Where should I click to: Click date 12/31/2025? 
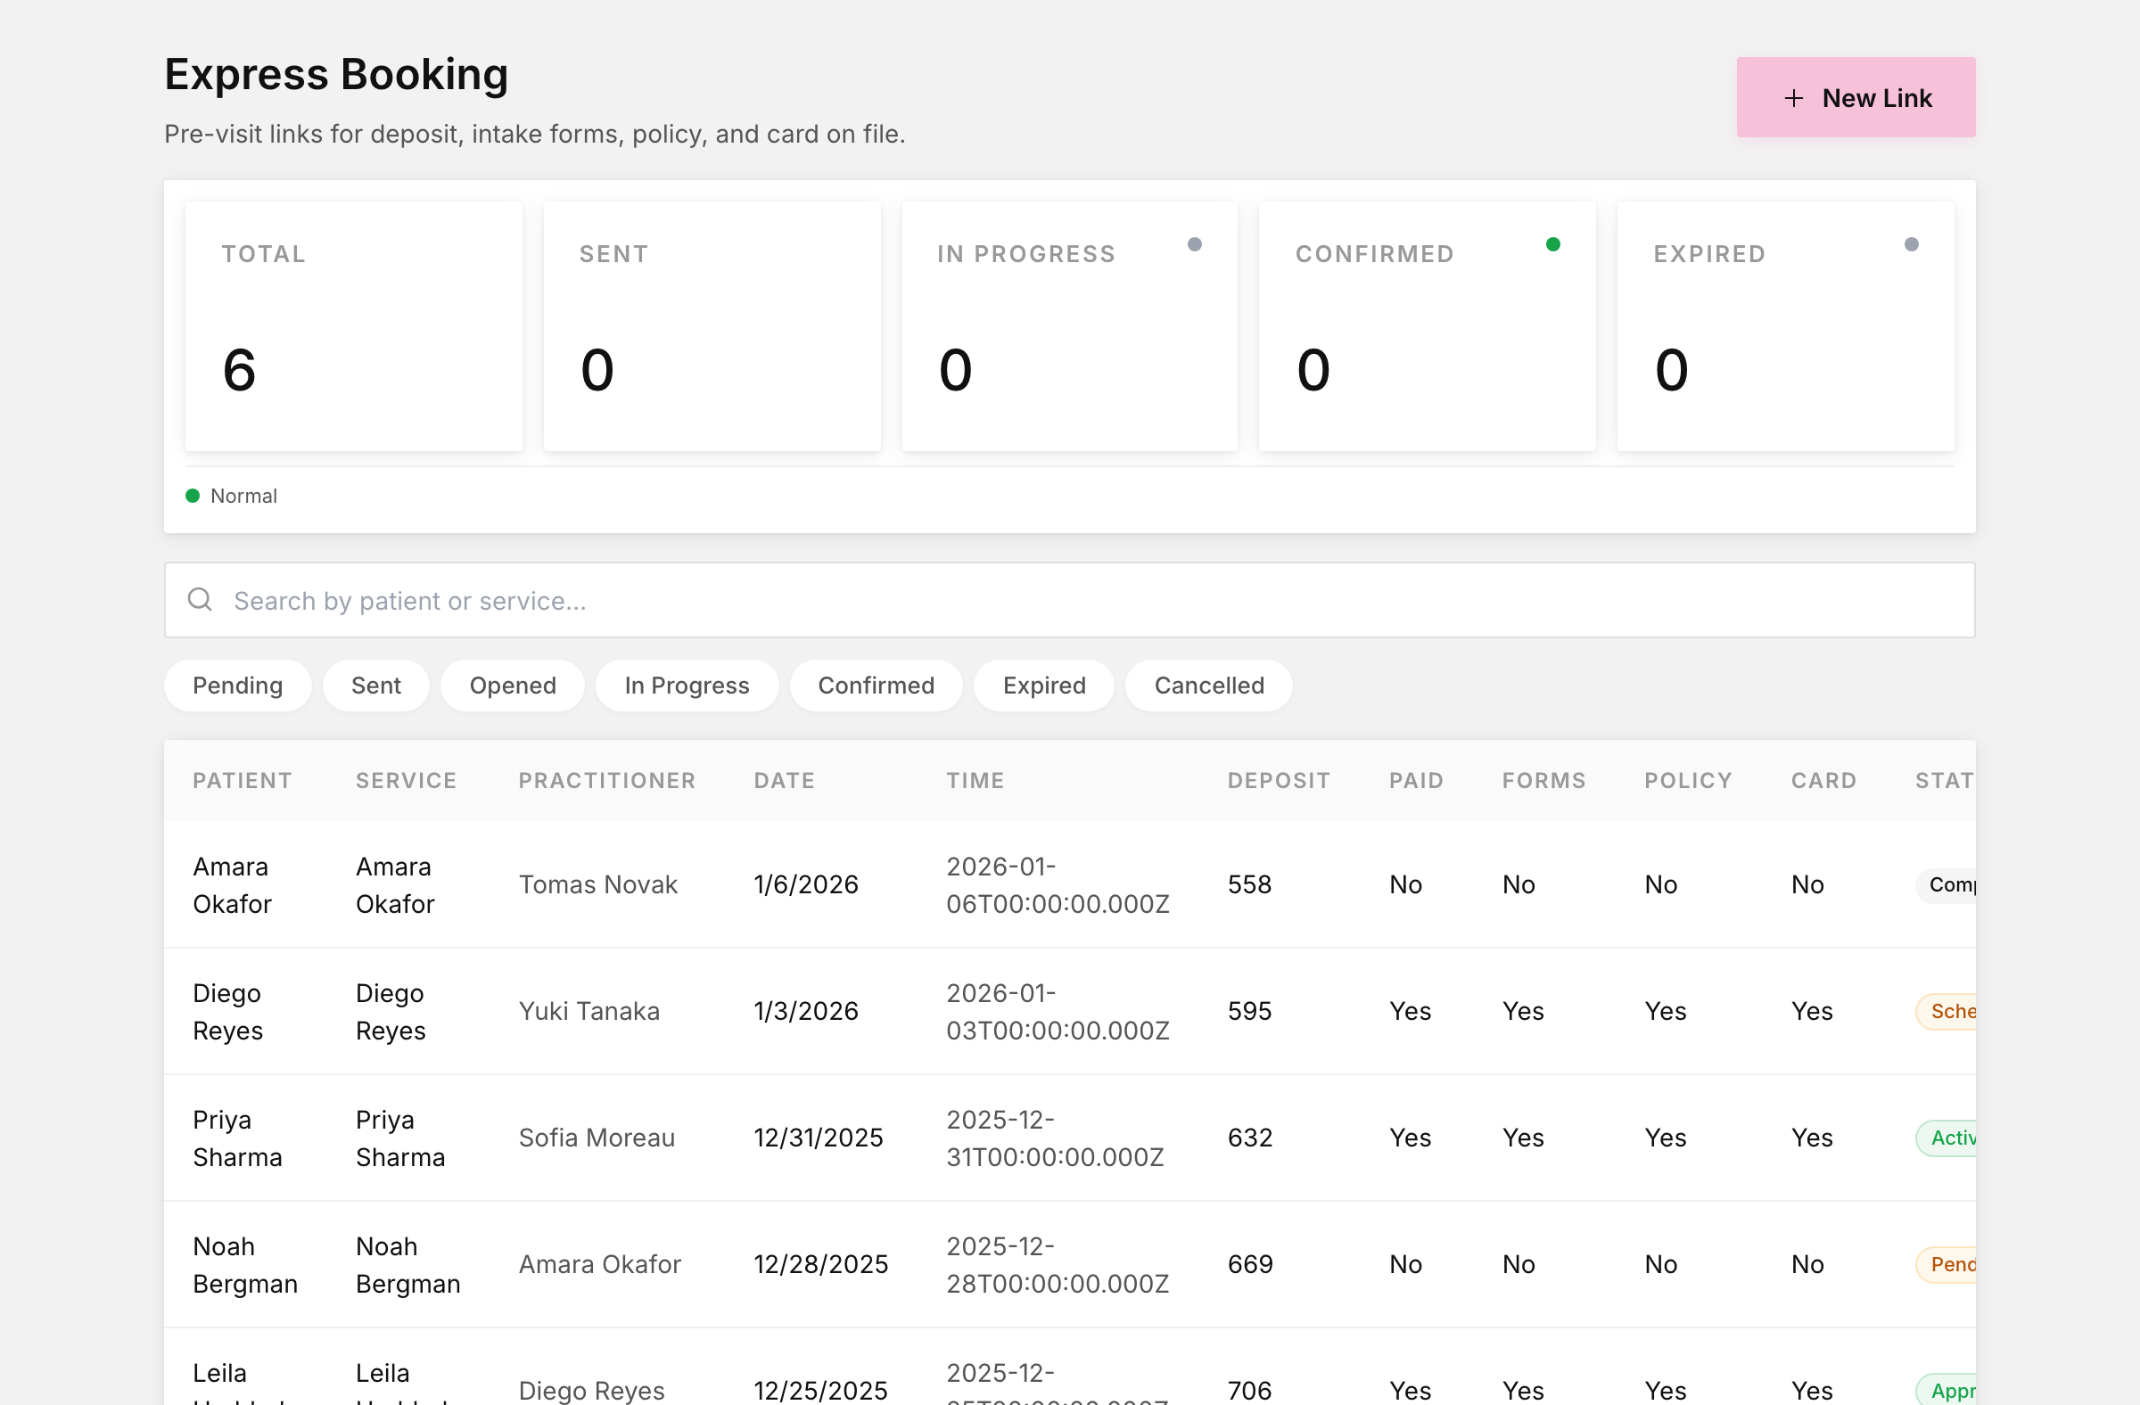coord(819,1138)
